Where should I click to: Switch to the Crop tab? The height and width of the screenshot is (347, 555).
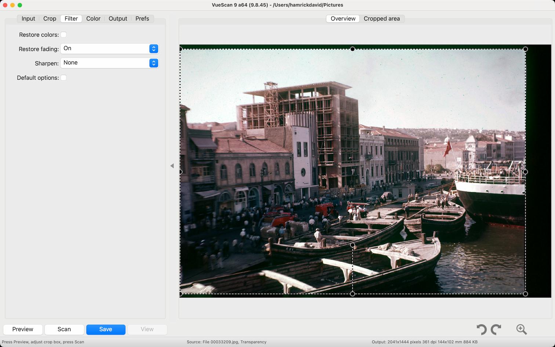(50, 18)
